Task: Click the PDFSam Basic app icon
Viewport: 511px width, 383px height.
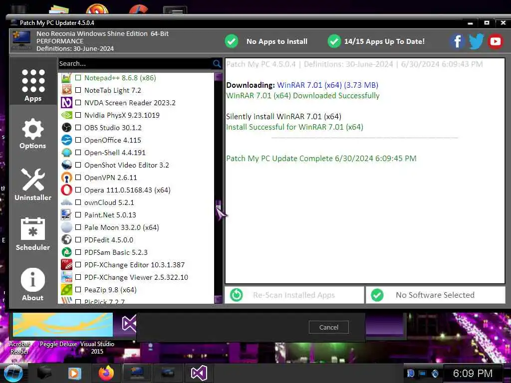Action: click(x=66, y=252)
